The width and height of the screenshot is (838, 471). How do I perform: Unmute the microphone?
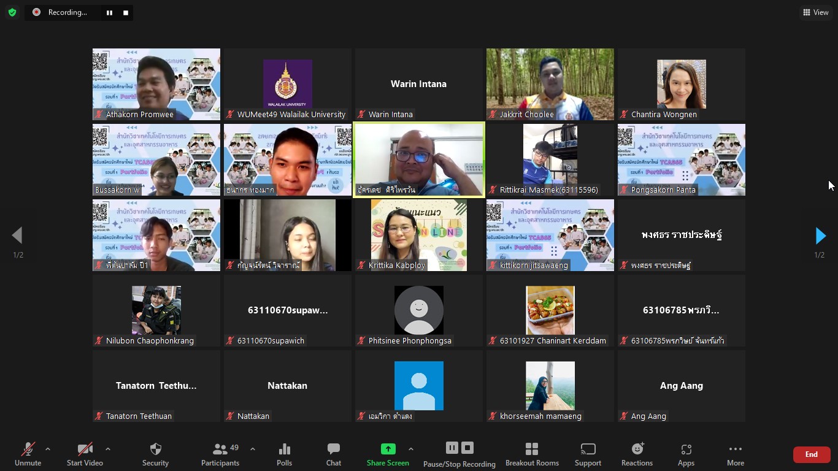pos(28,454)
